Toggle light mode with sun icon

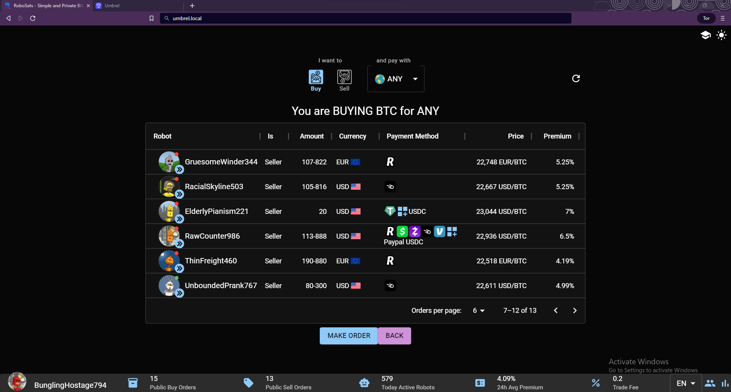[x=721, y=35]
